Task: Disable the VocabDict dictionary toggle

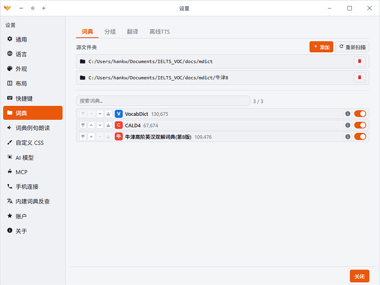Action: tap(360, 114)
